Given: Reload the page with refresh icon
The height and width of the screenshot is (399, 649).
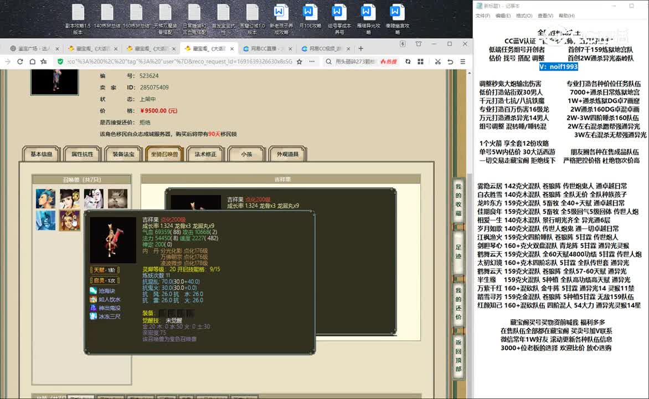Looking at the screenshot, I should click(20, 62).
